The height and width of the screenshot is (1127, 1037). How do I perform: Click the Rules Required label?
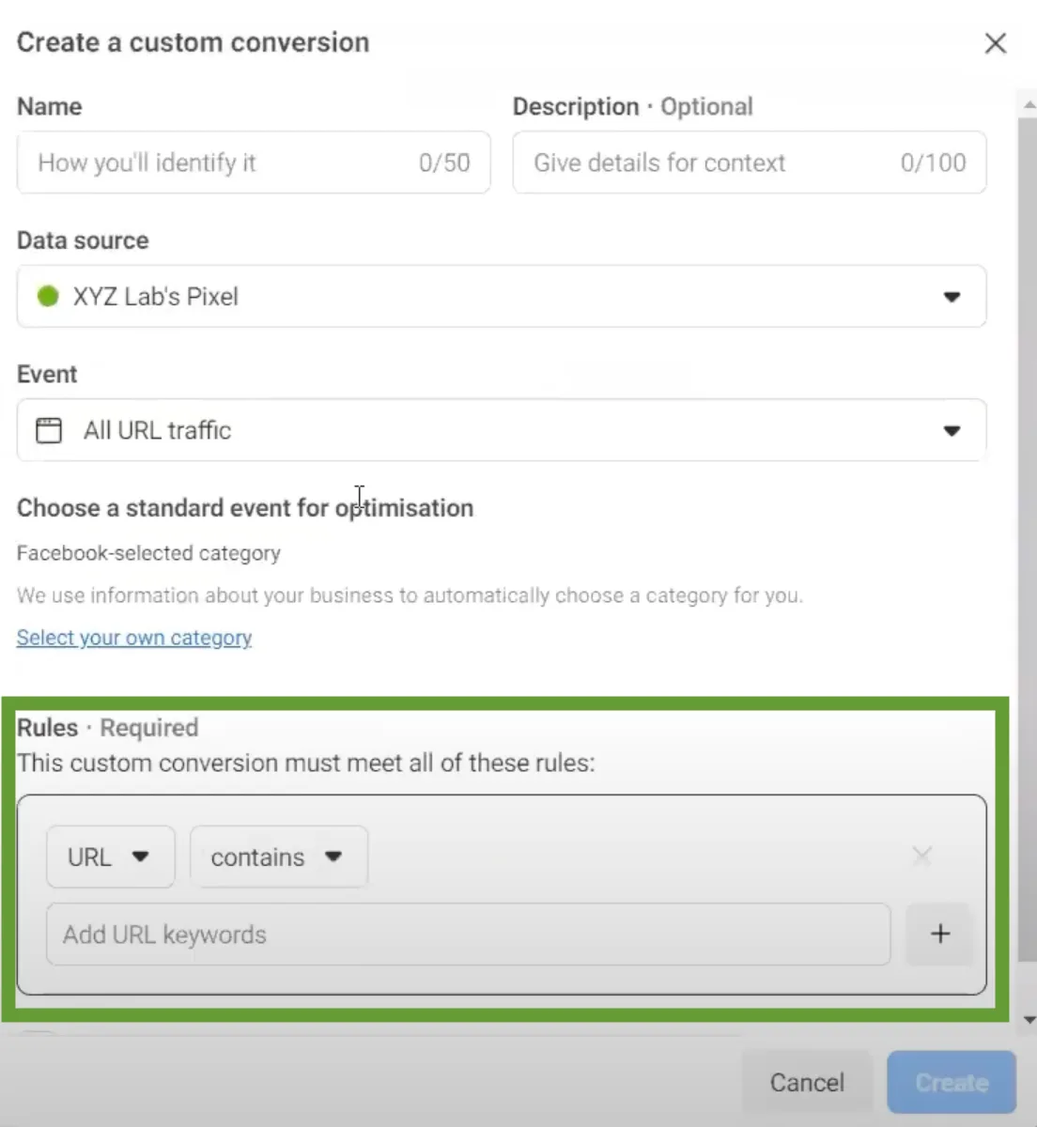tap(108, 728)
